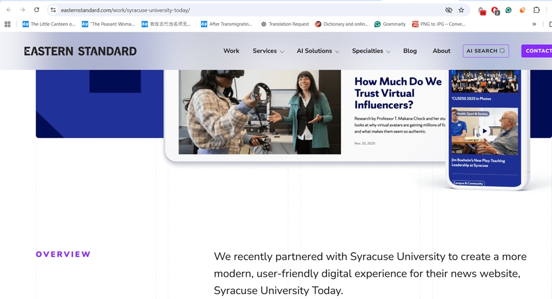Click 'Health, Sport & Society' tag

472,114
